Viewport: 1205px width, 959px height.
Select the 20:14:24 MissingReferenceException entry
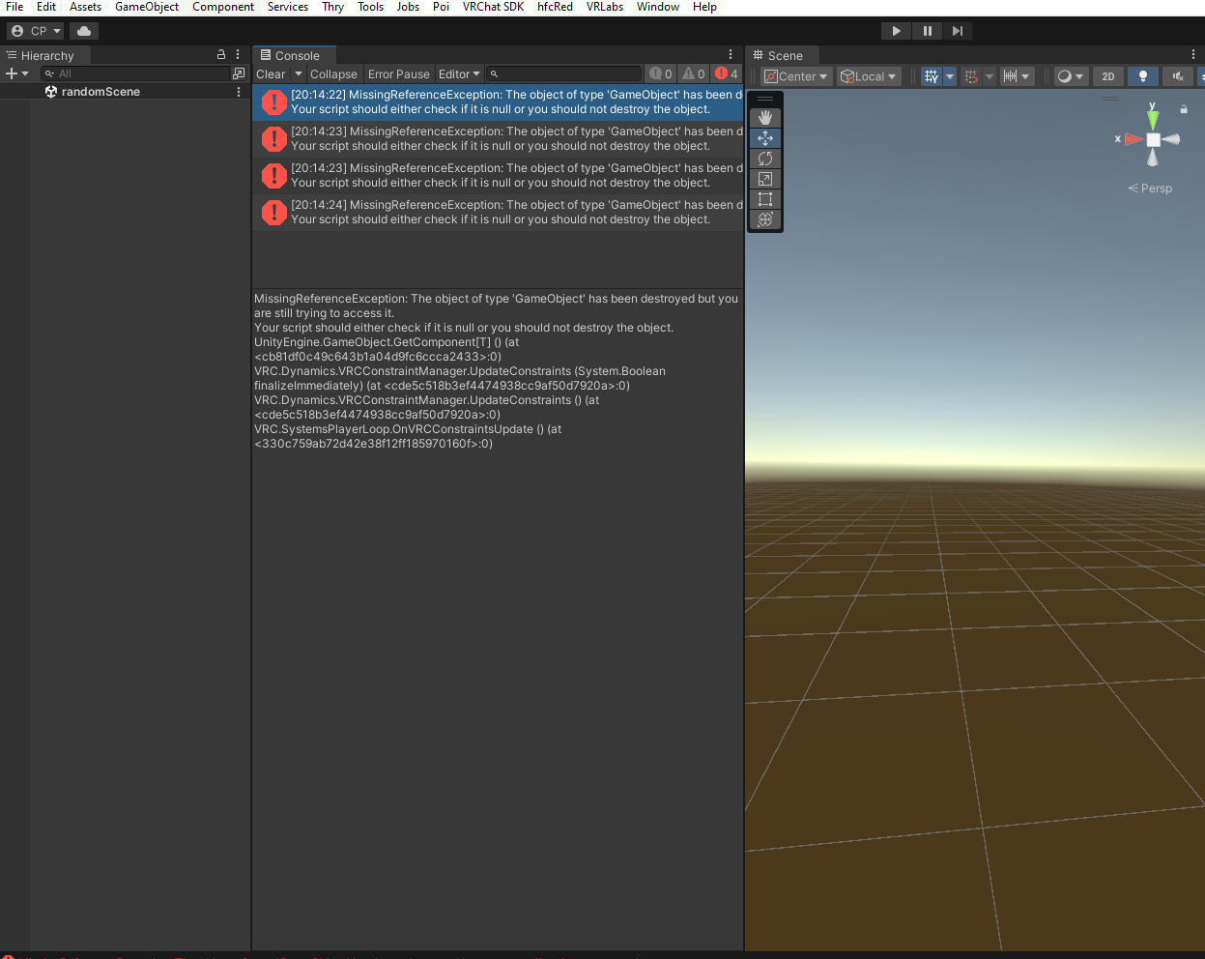pyautogui.click(x=498, y=213)
